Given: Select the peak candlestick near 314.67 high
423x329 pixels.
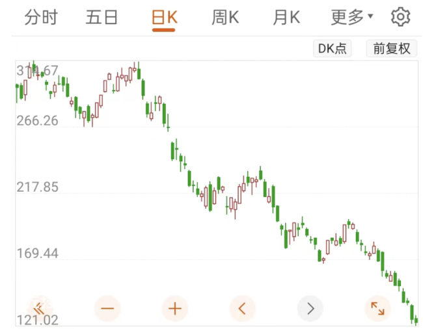Looking at the screenshot, I should 34,68.
